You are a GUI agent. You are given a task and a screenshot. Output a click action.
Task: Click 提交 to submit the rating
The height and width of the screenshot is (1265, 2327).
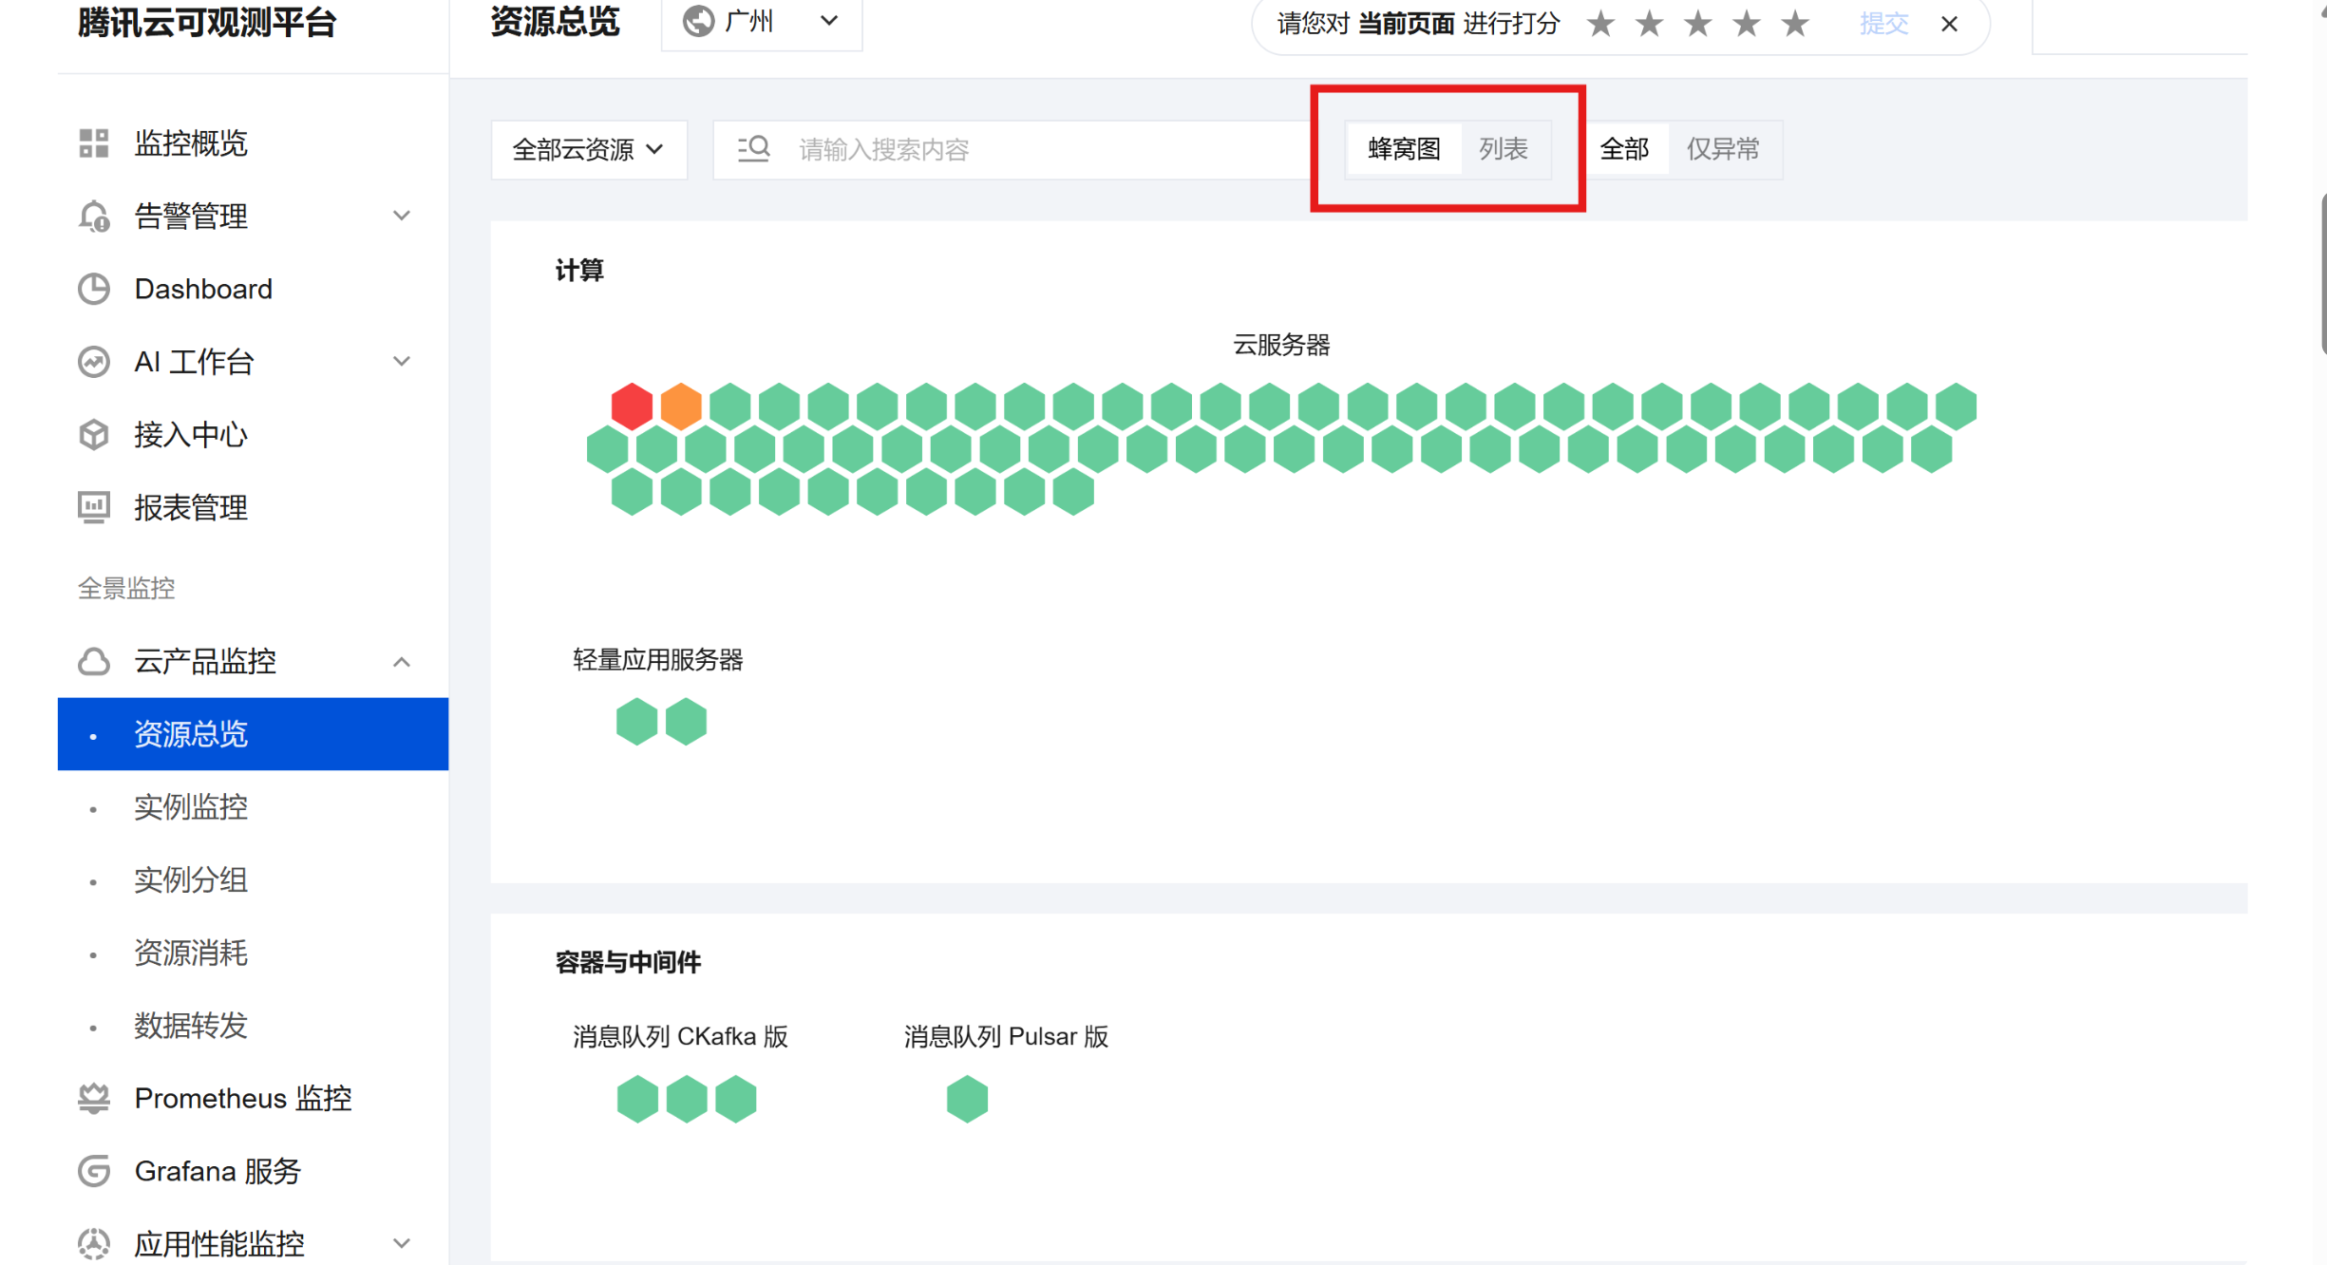[x=1882, y=24]
